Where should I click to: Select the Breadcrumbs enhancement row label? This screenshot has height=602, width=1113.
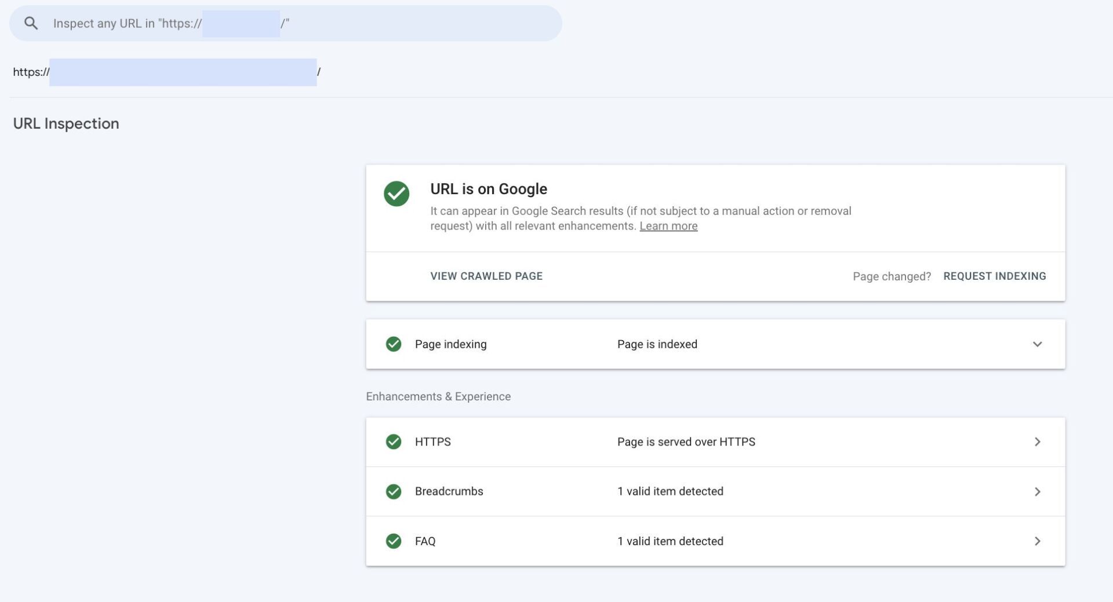pyautogui.click(x=449, y=491)
